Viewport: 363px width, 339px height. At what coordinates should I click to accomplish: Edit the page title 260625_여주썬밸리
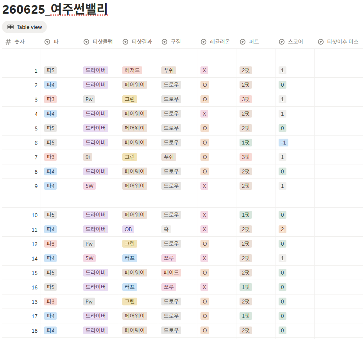point(55,9)
